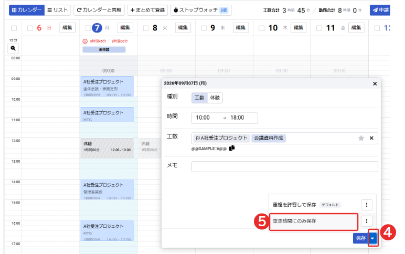Expand the dropdown arrow beside 保存
The height and width of the screenshot is (254, 405).
pyautogui.click(x=372, y=238)
